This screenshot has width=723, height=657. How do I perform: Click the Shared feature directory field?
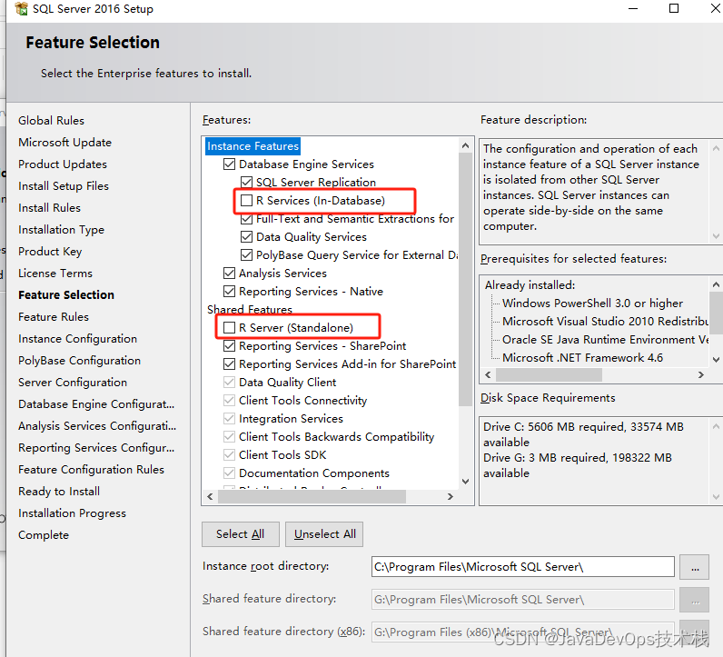[523, 600]
